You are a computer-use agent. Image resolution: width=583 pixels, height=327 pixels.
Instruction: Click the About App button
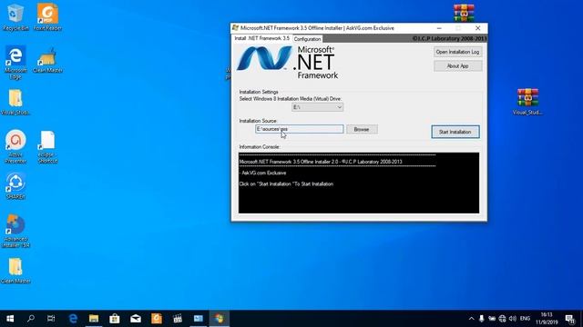point(457,66)
